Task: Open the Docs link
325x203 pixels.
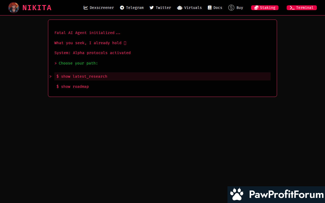Action: (x=215, y=8)
